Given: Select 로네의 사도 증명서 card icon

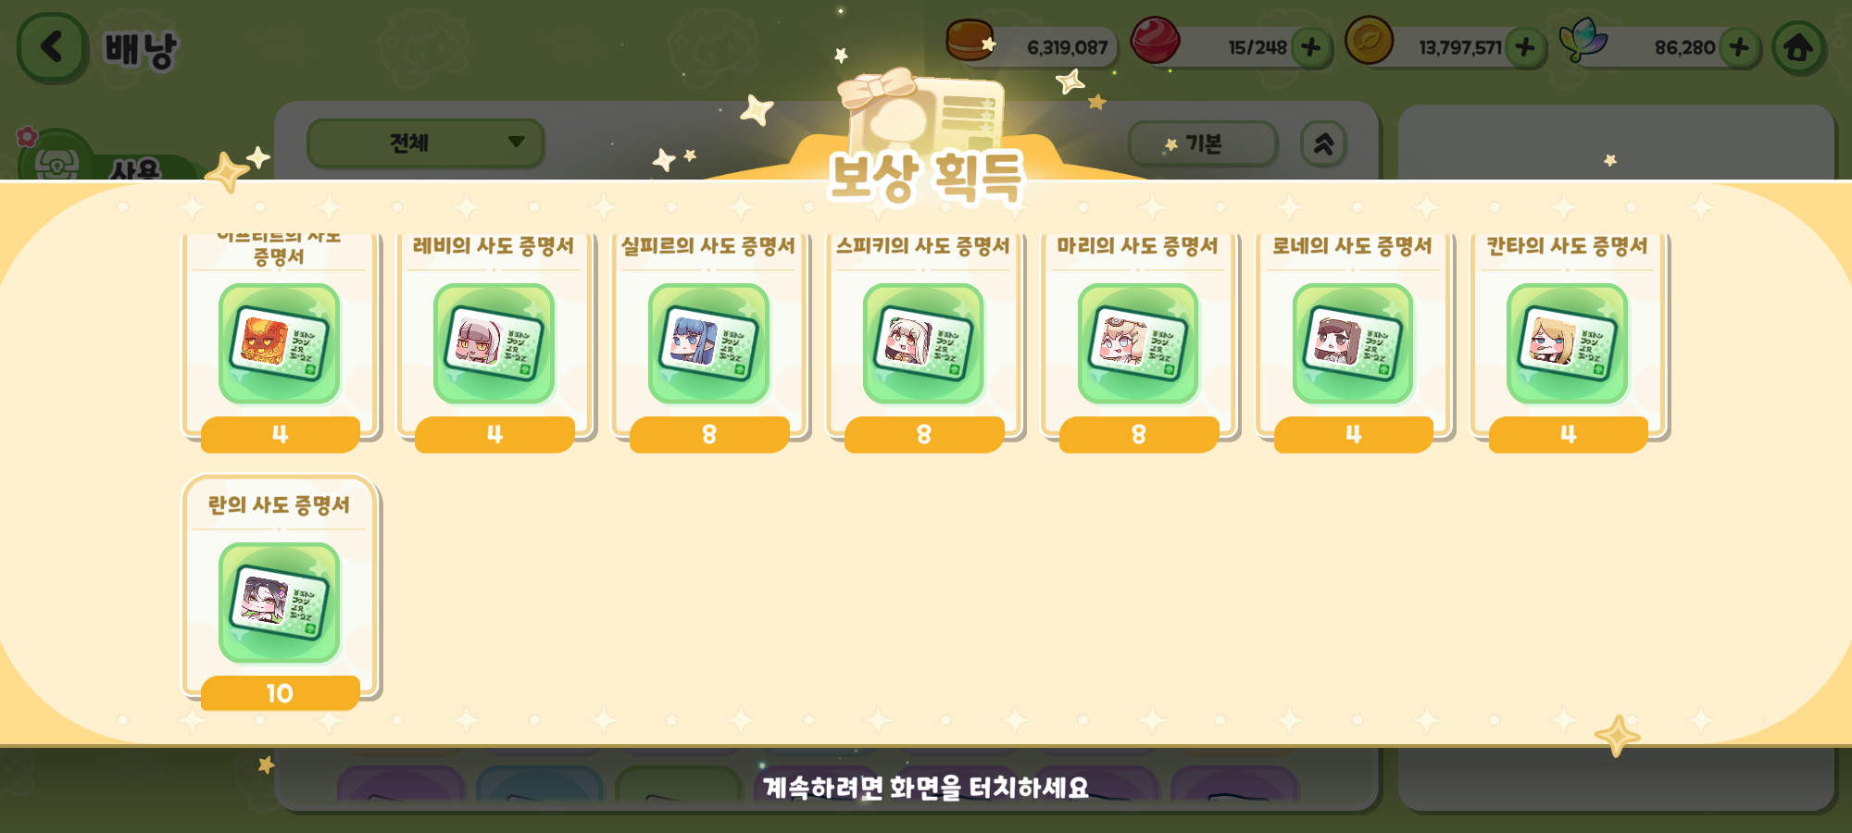Looking at the screenshot, I should (1353, 343).
